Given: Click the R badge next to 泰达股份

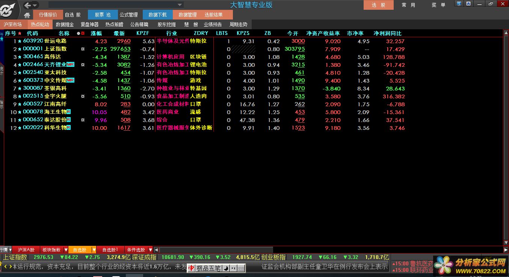Looking at the screenshot, I should pos(69,120).
